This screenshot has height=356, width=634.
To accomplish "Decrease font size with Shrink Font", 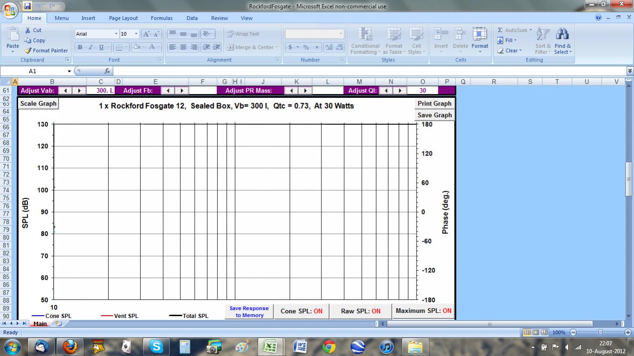I will click(x=157, y=34).
